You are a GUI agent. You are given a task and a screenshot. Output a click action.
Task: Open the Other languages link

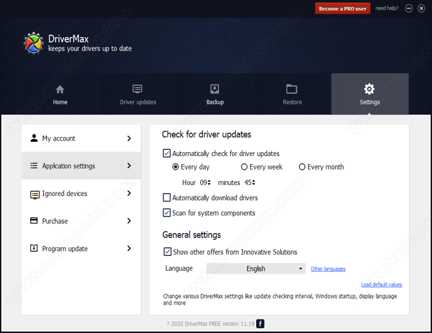tap(328, 269)
